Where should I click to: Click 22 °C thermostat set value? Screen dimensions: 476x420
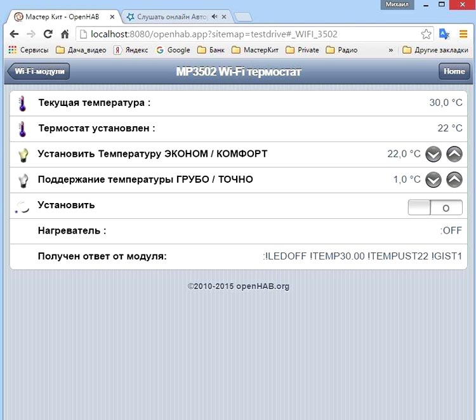450,128
